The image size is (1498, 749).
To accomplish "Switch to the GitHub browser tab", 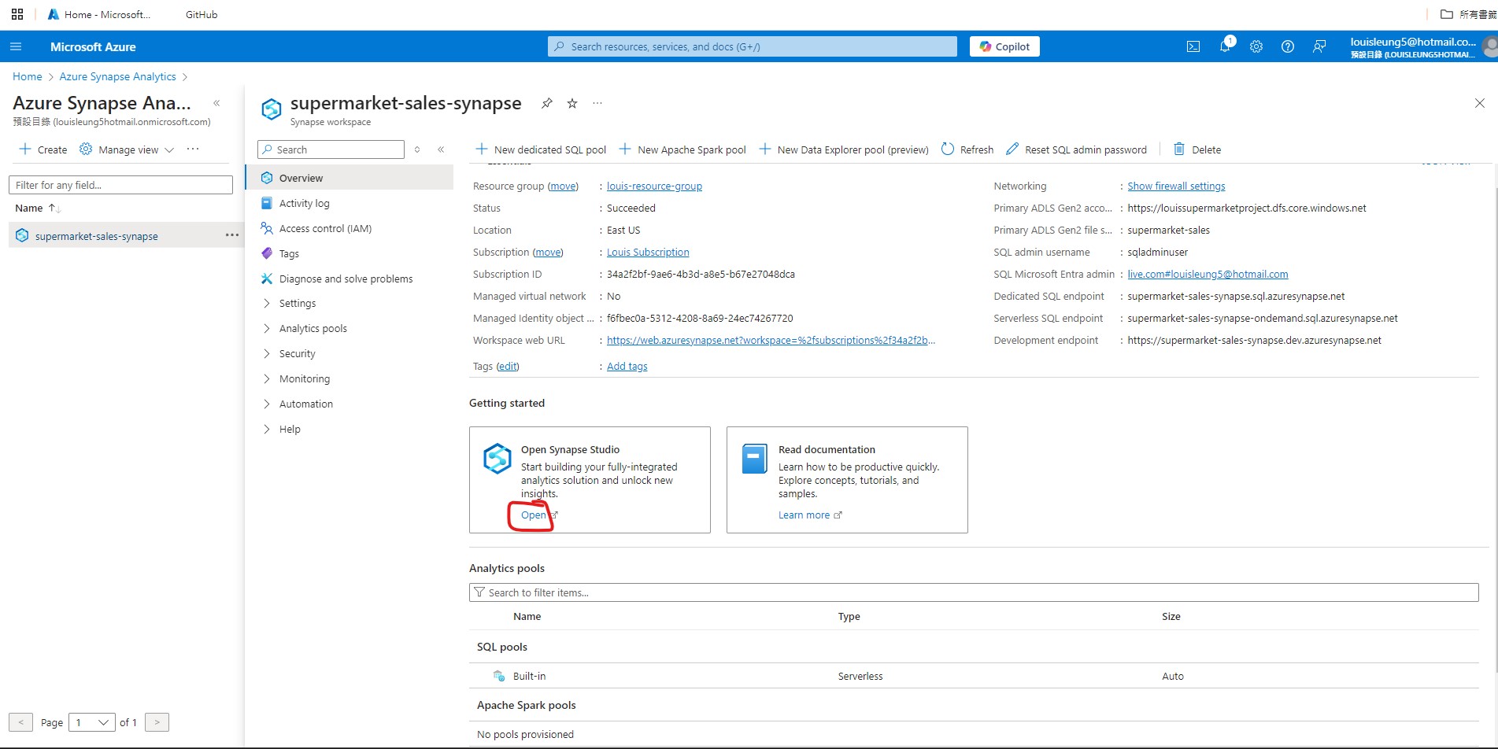I will 199,13.
